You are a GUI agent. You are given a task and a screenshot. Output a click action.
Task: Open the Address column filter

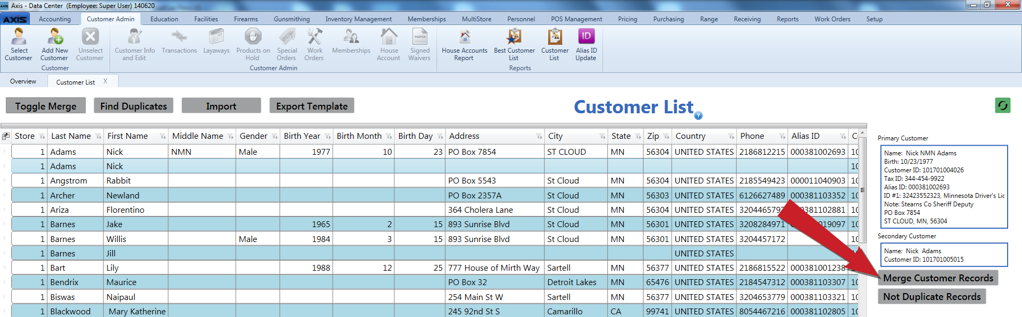coord(539,137)
